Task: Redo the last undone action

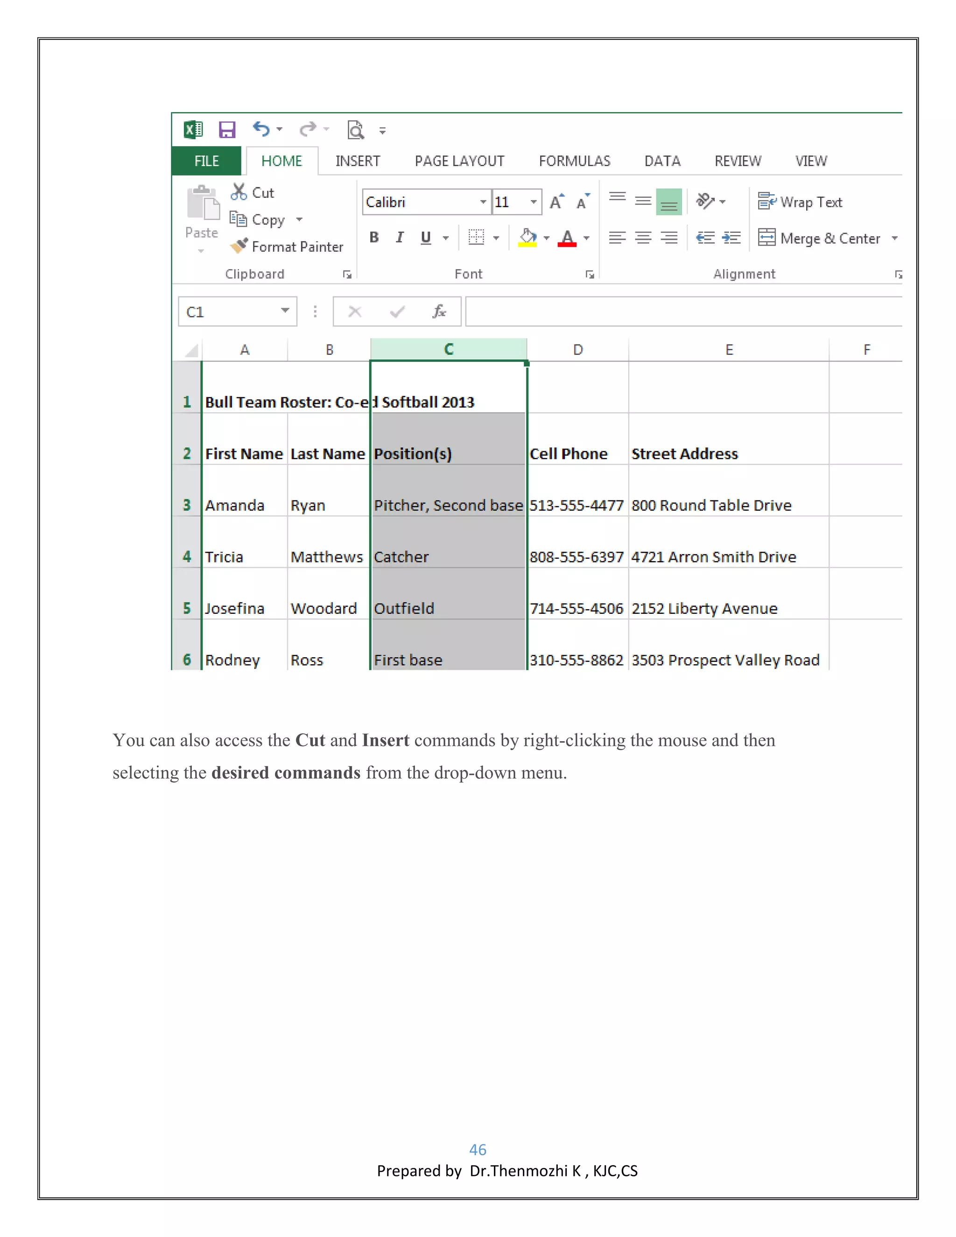Action: pos(308,129)
